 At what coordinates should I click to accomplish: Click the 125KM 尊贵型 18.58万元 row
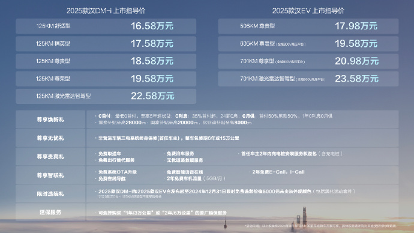(106, 61)
